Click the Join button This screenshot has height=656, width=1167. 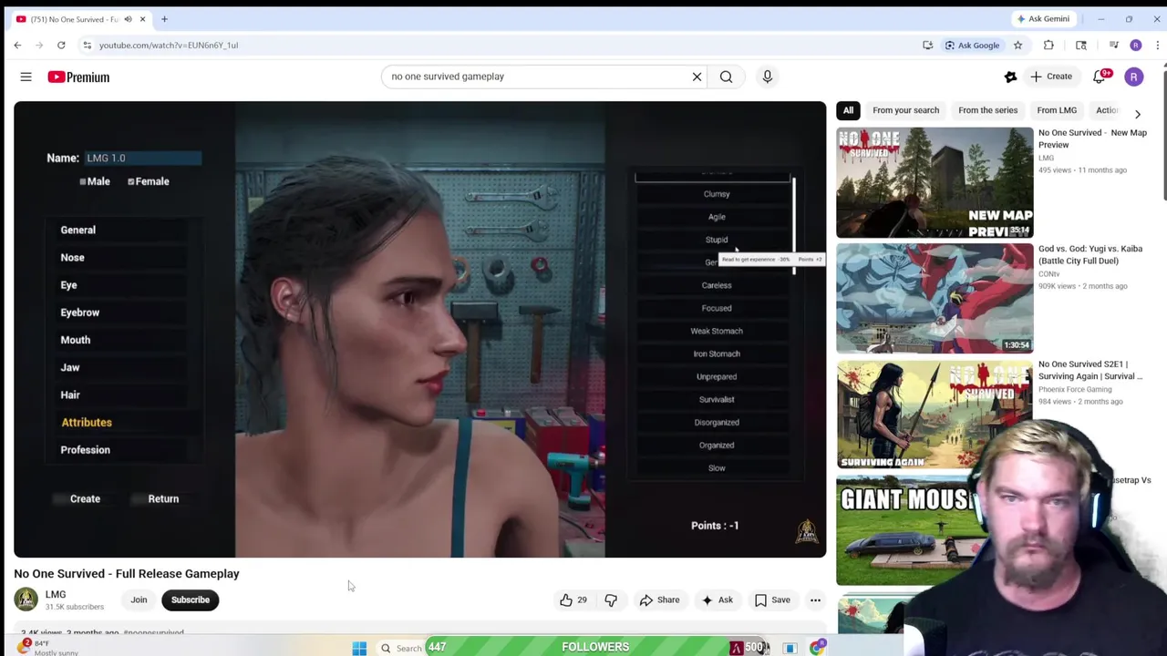[139, 600]
